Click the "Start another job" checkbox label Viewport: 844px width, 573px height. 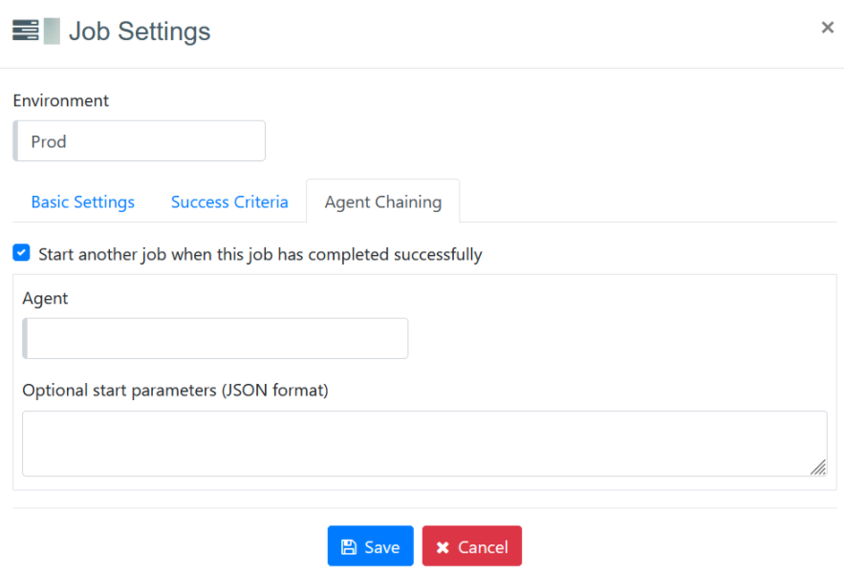pos(260,255)
